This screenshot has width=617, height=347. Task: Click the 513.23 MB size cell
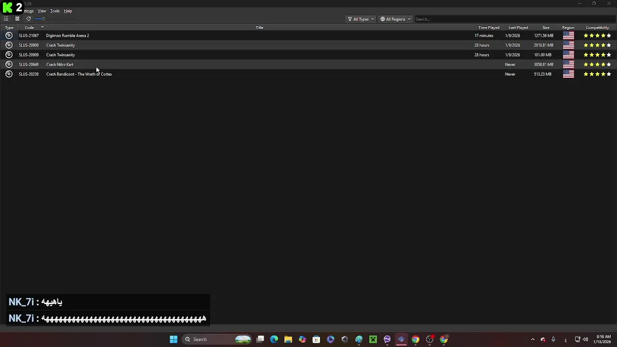click(542, 74)
